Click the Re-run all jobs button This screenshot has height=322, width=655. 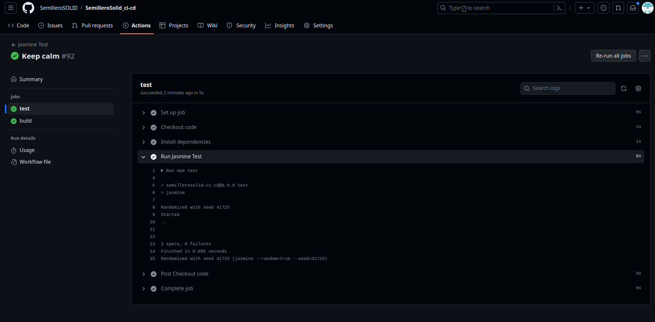pyautogui.click(x=613, y=56)
